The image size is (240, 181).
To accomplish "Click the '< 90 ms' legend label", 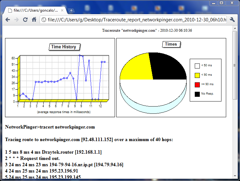I will (207, 75).
